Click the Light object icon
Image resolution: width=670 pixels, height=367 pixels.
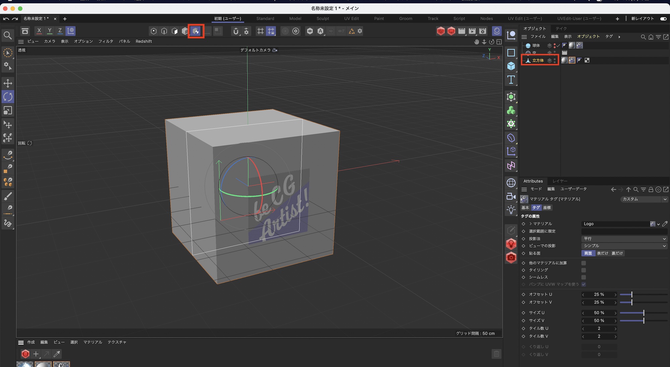tap(511, 210)
